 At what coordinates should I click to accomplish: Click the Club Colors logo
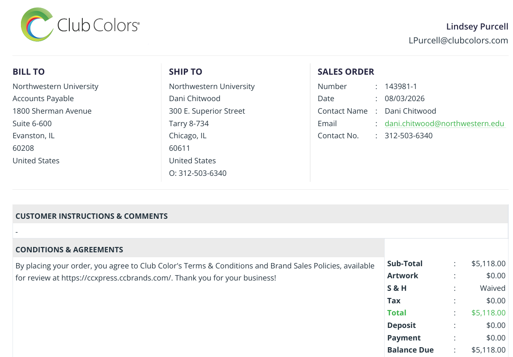click(80, 25)
